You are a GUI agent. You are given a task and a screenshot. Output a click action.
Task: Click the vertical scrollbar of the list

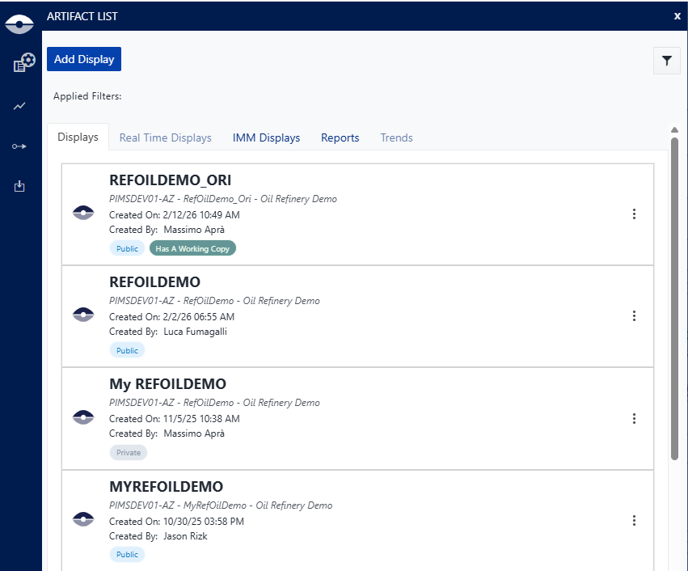pos(674,299)
